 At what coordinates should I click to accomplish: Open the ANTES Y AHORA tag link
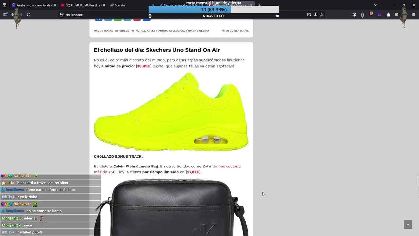pyautogui.click(x=157, y=31)
